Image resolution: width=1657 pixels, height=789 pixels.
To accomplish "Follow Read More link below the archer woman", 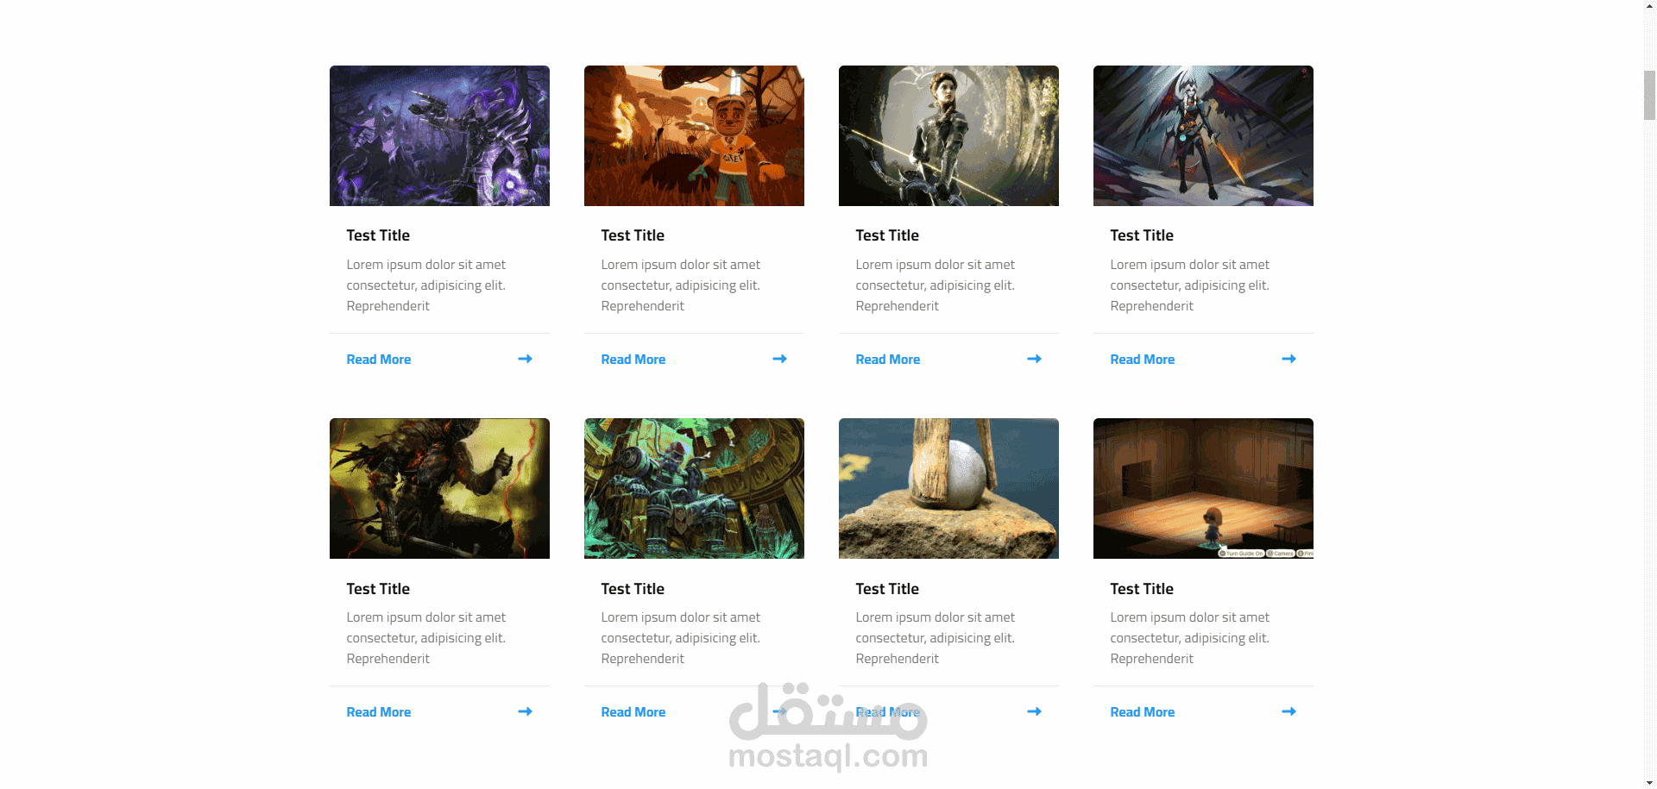I will click(x=887, y=360).
